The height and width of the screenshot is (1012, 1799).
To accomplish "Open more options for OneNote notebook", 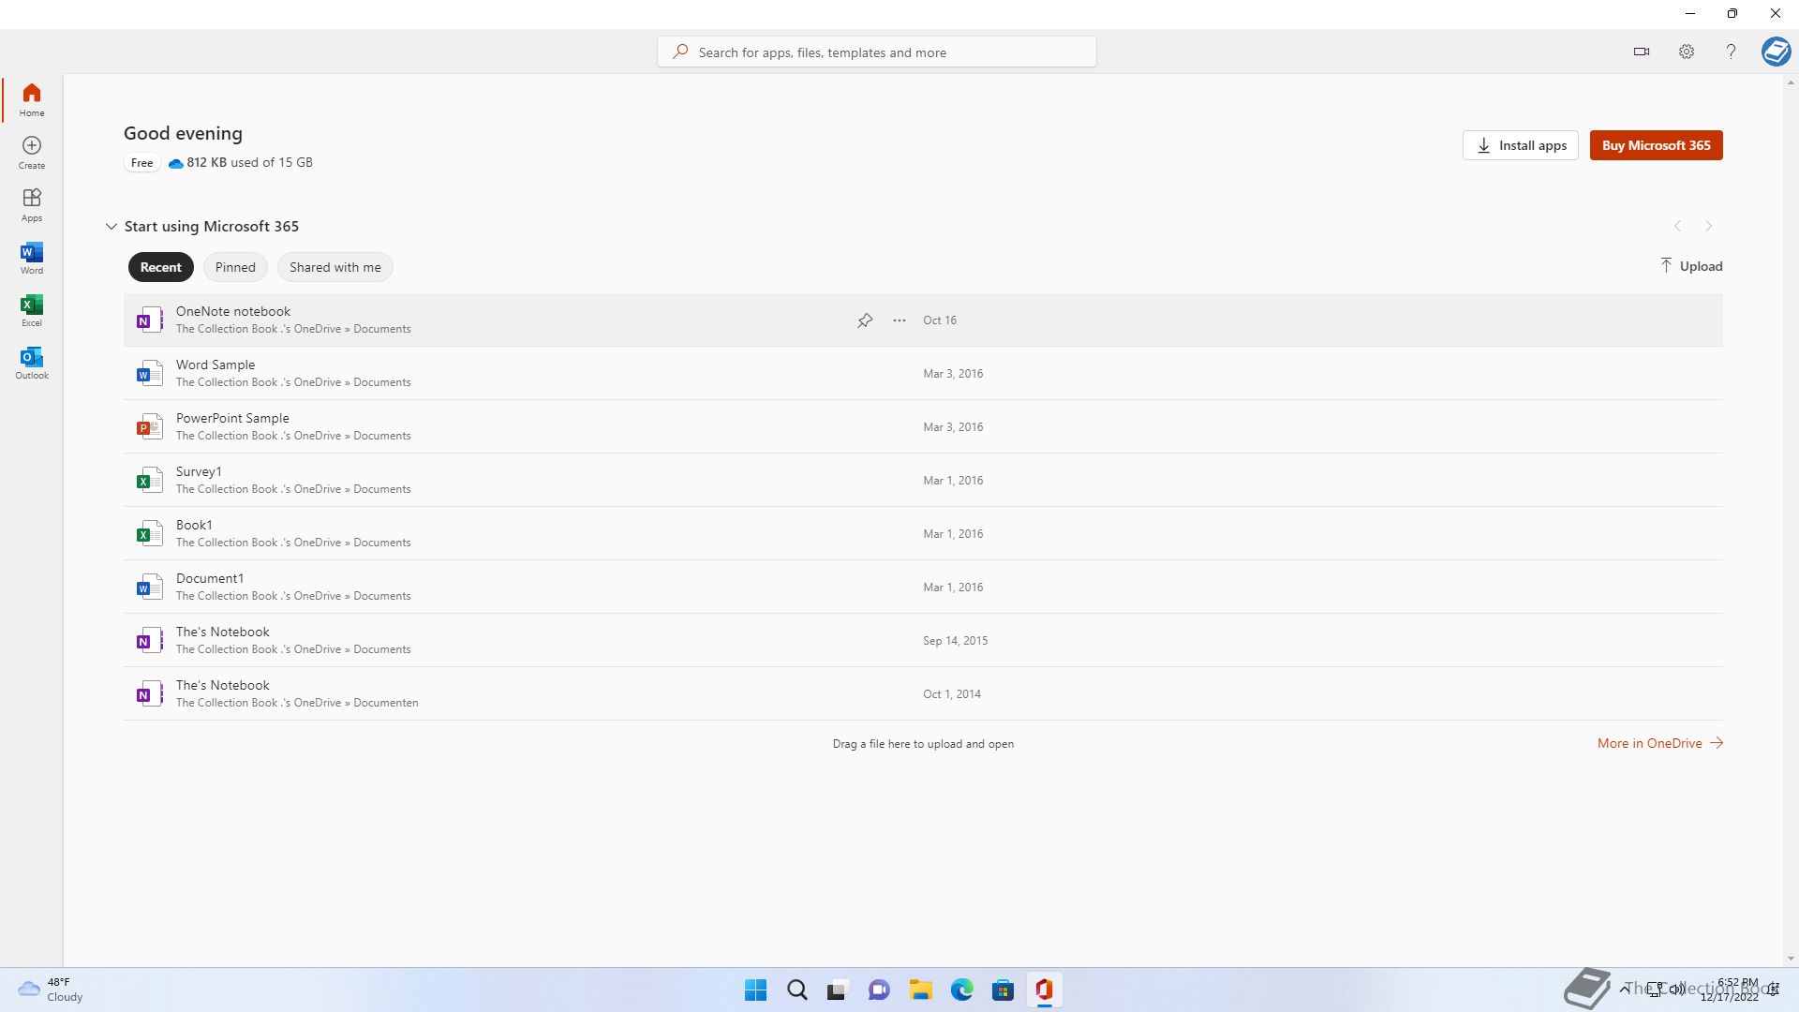I will tap(899, 320).
